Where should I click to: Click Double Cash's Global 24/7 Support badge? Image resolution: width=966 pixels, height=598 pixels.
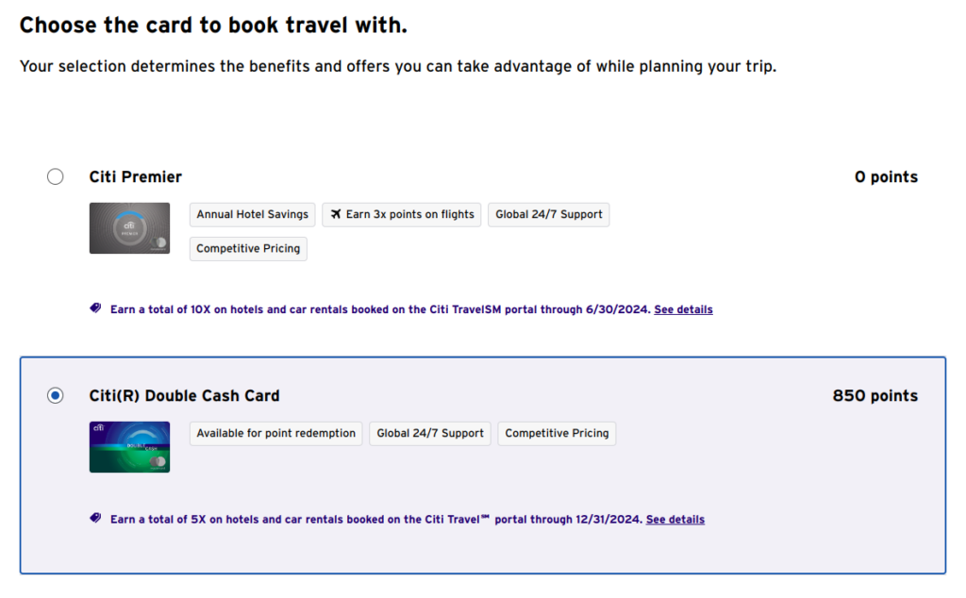(x=429, y=433)
